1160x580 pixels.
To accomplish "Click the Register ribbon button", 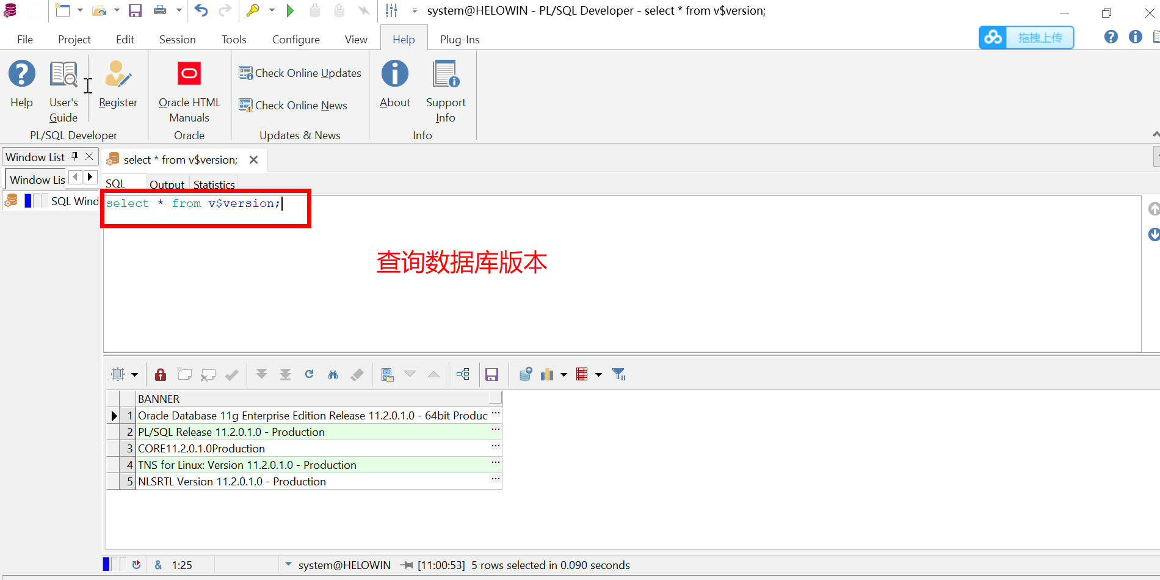I will point(118,84).
